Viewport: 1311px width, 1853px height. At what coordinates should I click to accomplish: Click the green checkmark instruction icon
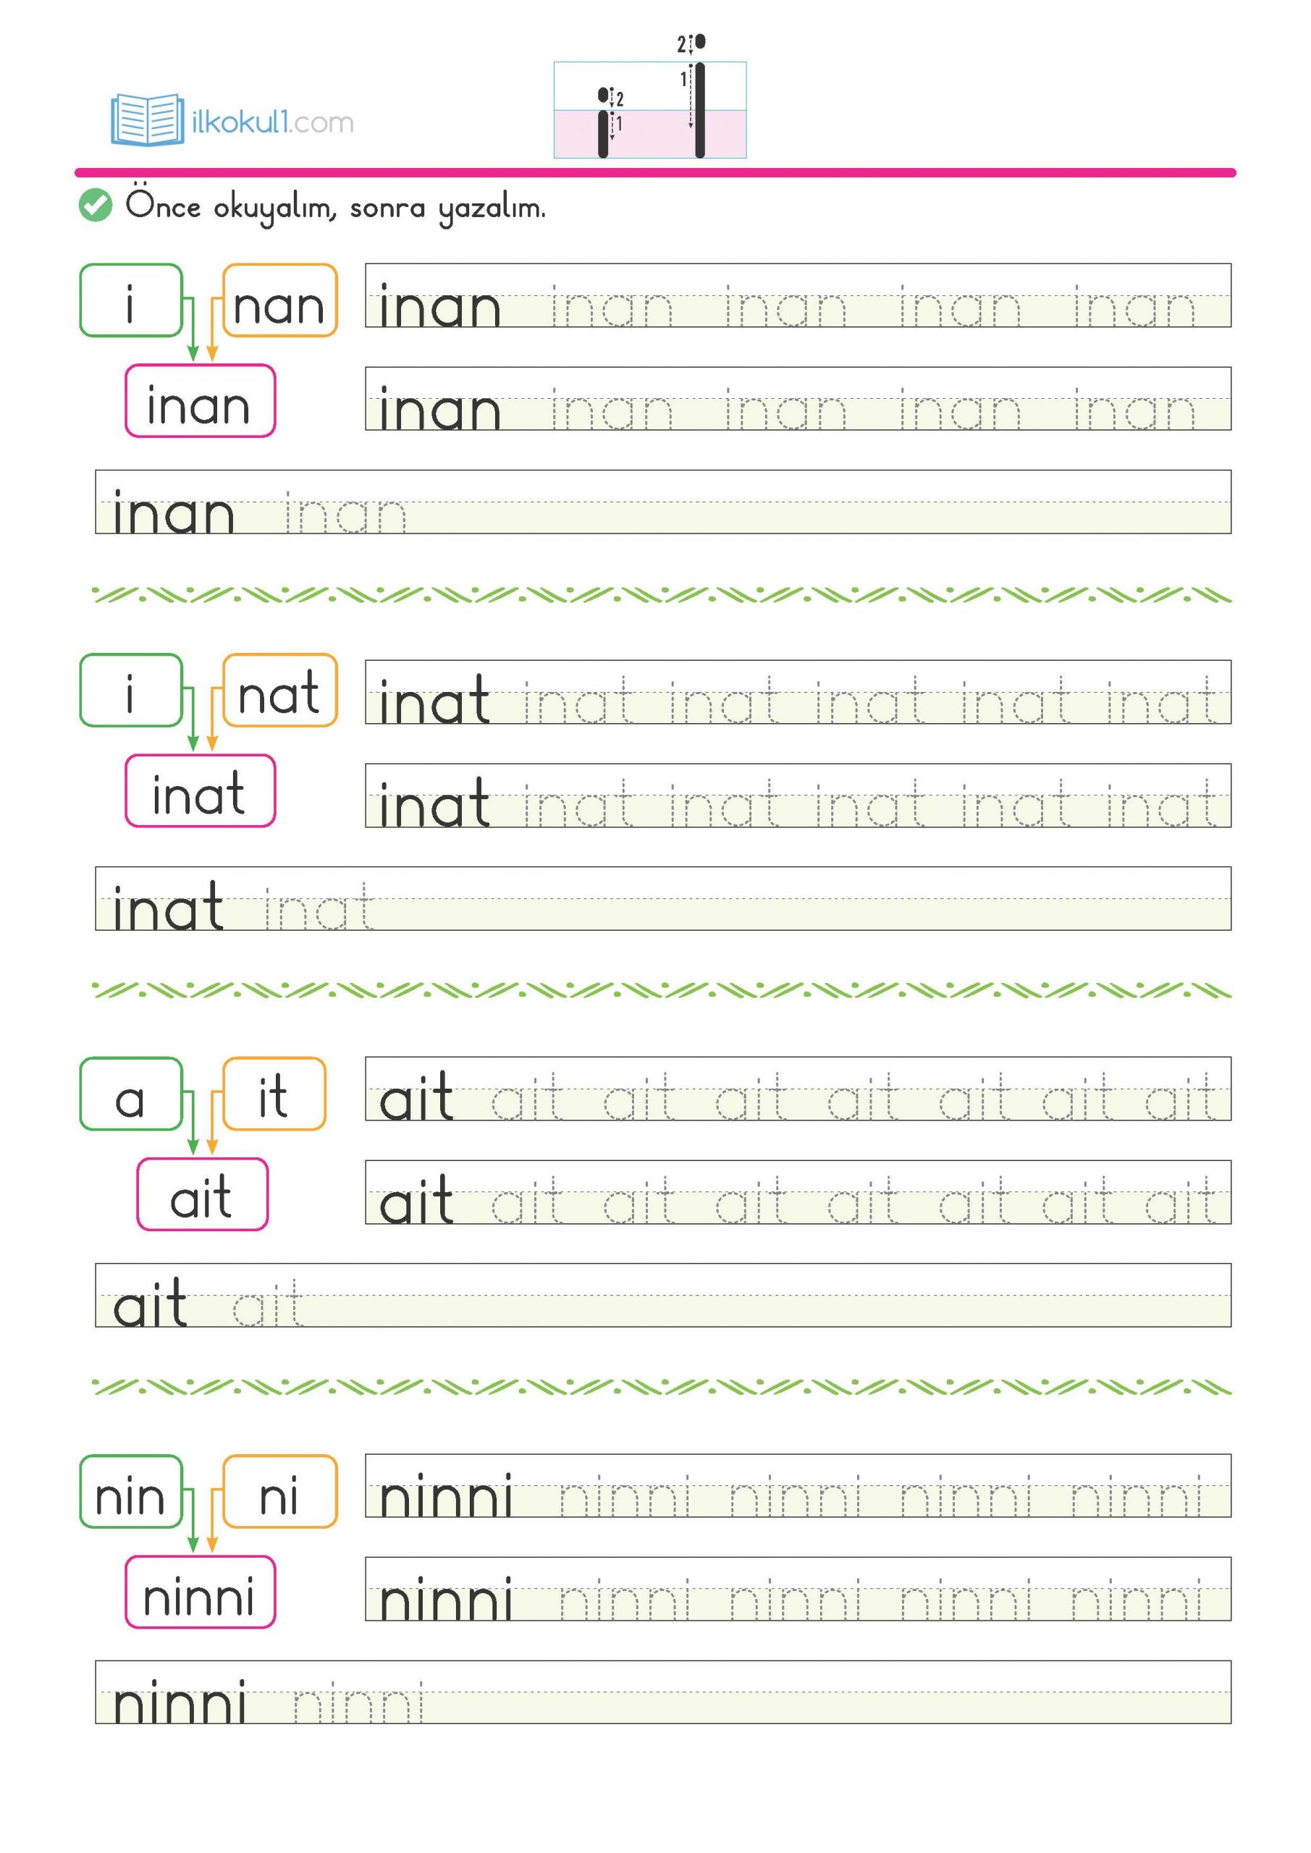[x=96, y=205]
